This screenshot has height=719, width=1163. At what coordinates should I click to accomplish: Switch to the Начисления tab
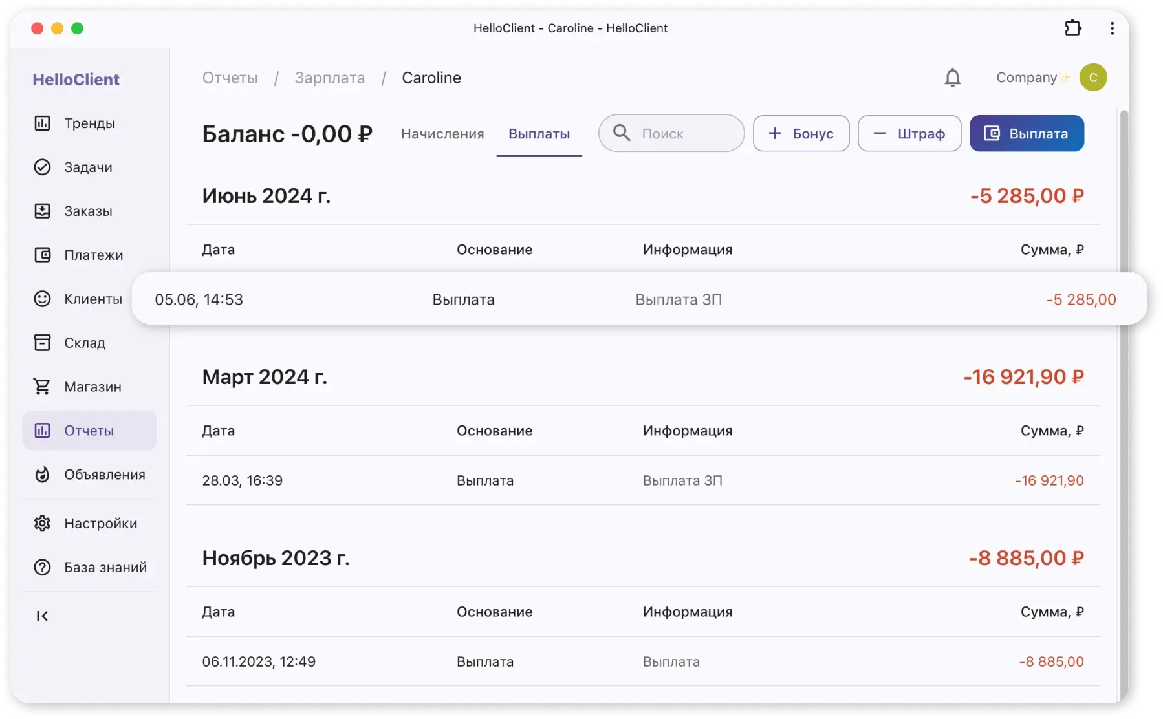442,134
